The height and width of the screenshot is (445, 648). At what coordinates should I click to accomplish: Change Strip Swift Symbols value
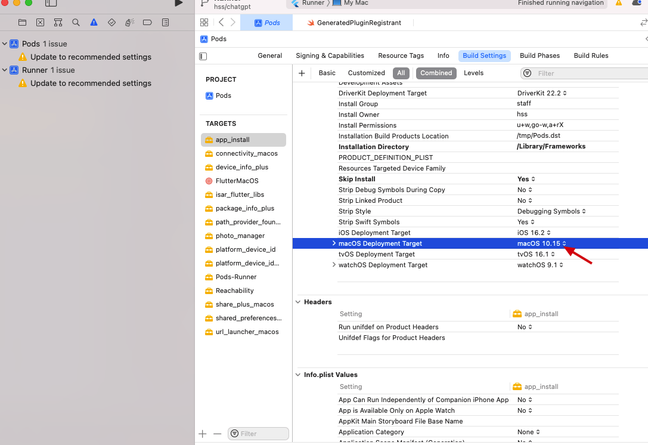pyautogui.click(x=526, y=222)
